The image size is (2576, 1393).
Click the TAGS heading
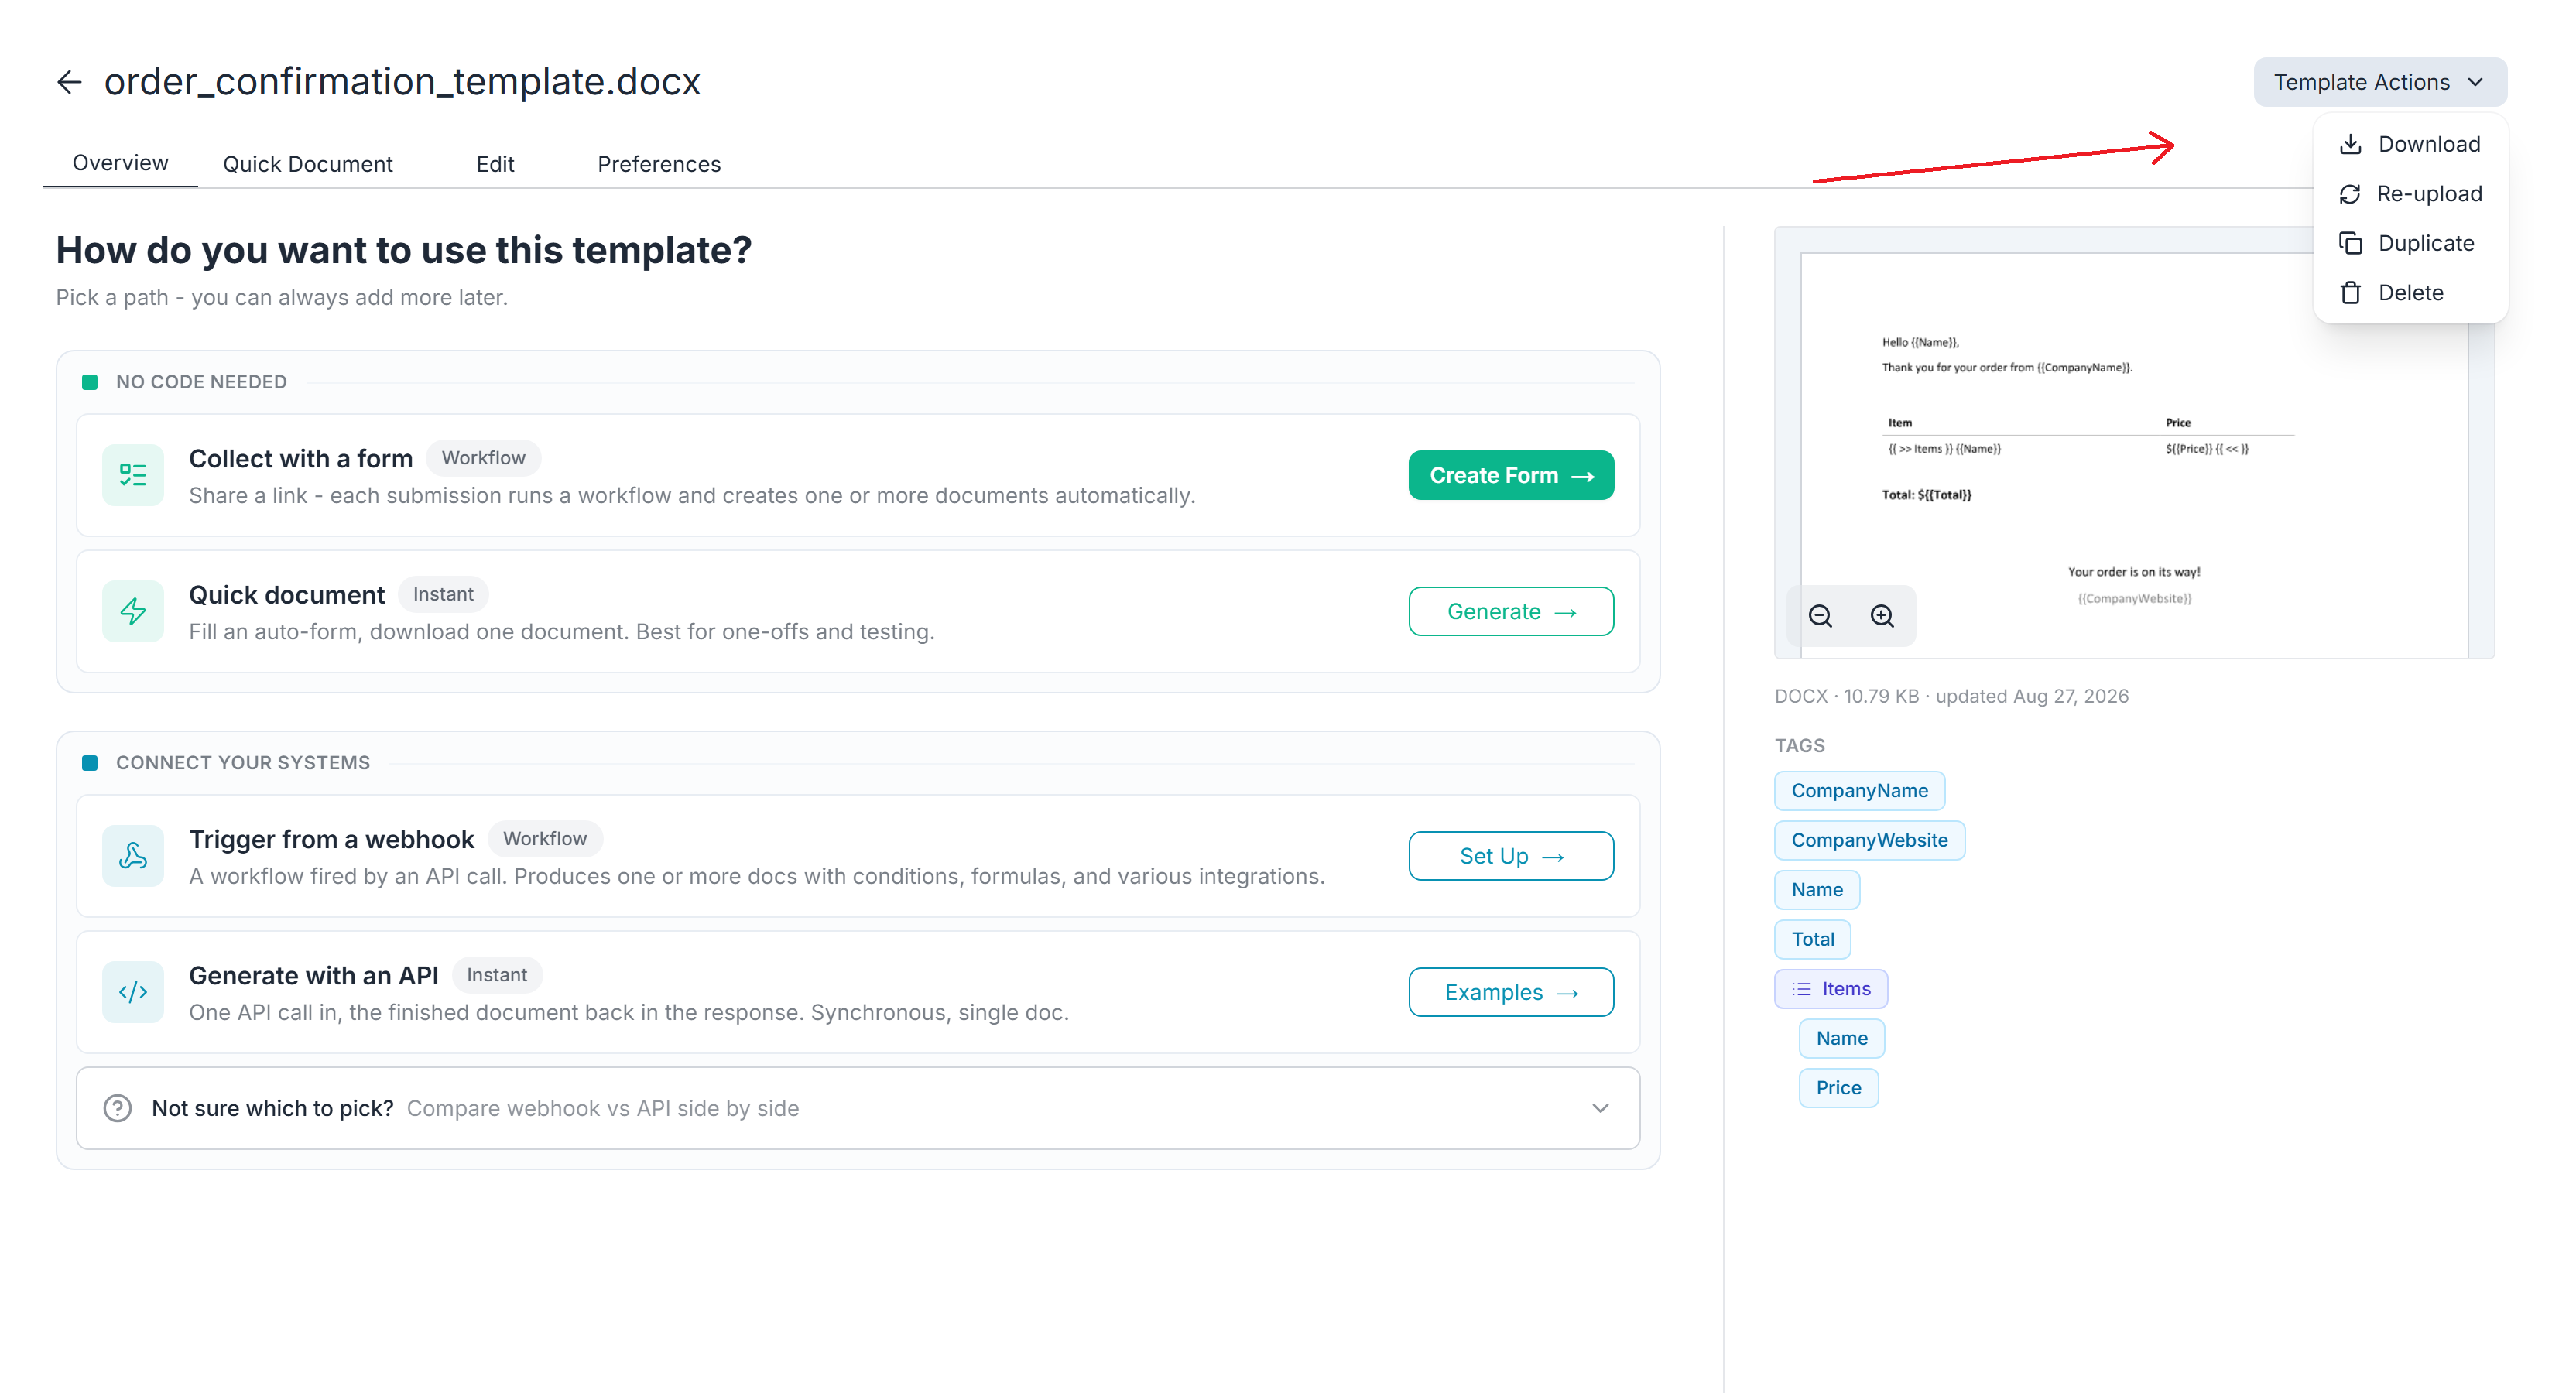(1799, 746)
